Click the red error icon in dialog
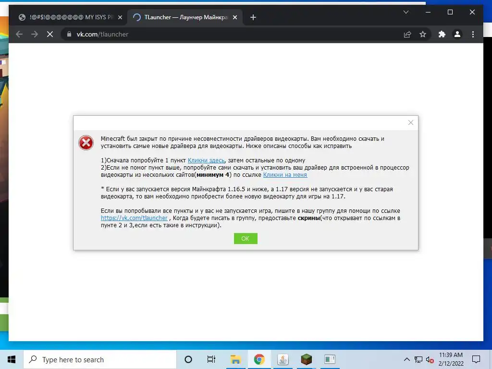Screen dimensions: 492x369 [86, 143]
